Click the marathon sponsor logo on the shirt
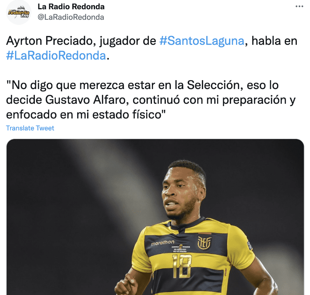Screen dimensions: 310x295 [162, 243]
